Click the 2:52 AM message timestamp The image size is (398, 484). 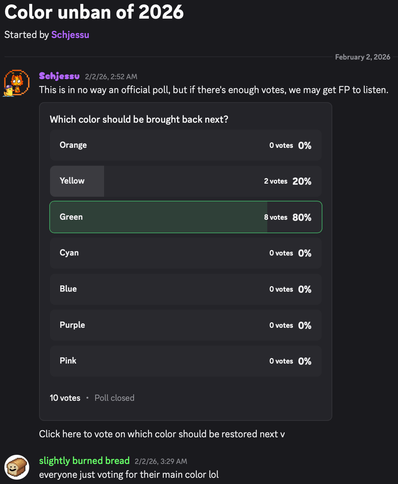point(111,77)
